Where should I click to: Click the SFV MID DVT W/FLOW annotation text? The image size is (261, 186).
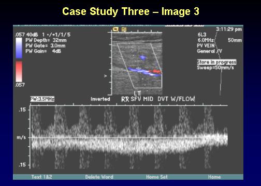[x=163, y=99]
